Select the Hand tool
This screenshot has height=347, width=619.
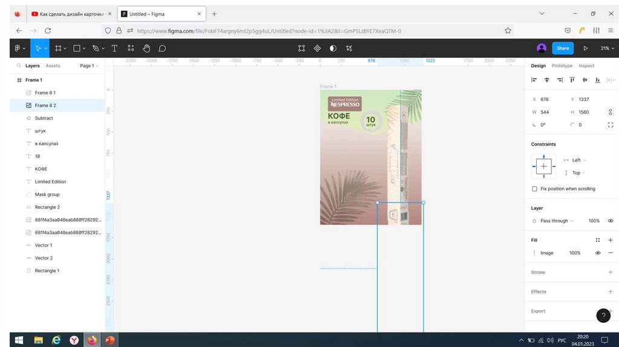[146, 48]
